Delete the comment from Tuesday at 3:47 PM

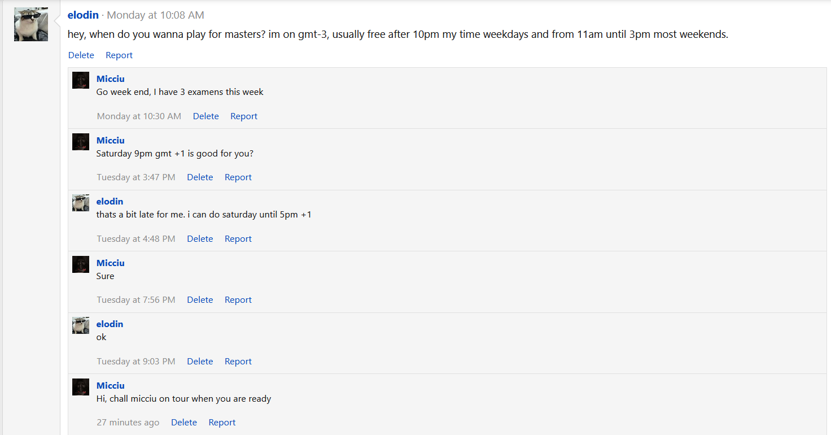200,177
